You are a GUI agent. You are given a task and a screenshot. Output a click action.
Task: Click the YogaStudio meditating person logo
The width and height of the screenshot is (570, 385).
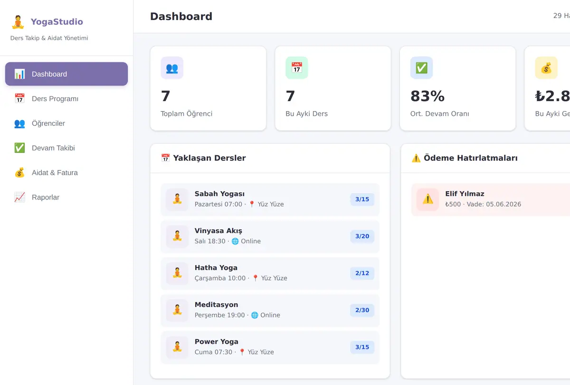pos(18,22)
